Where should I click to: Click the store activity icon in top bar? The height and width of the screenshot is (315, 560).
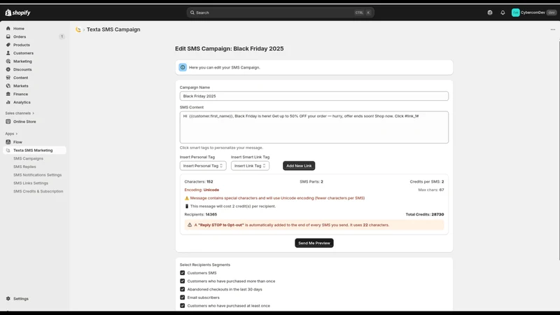tap(489, 13)
